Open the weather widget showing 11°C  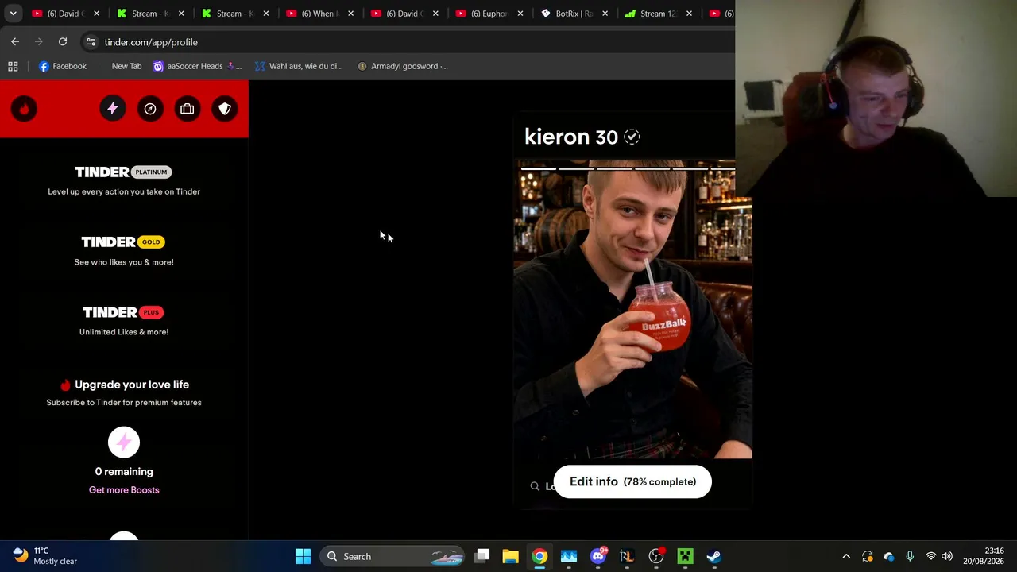coord(46,556)
